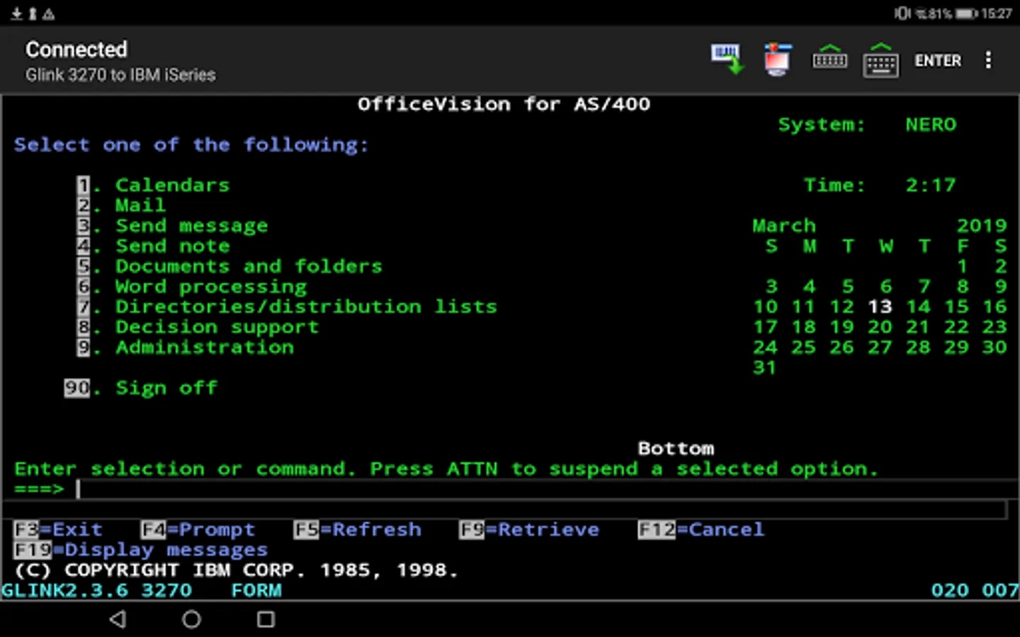The image size is (1020, 637).
Task: Show the single-row function key keyboard
Action: (x=829, y=59)
